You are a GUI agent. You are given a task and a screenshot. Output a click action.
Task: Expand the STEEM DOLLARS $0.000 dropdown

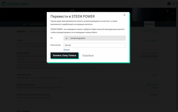point(155,75)
